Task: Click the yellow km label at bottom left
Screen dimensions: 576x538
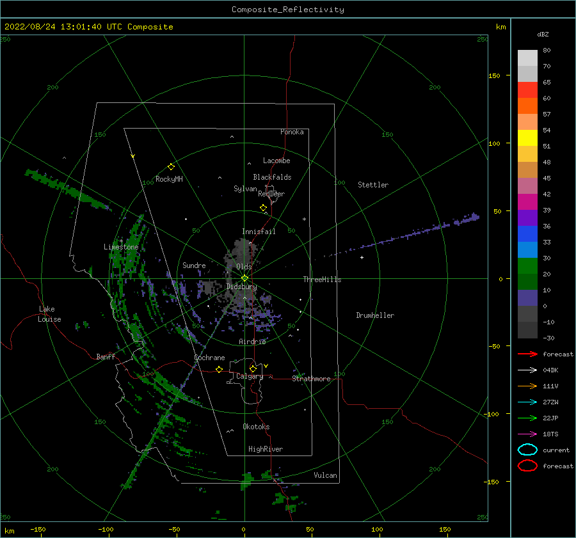Action: (x=9, y=531)
